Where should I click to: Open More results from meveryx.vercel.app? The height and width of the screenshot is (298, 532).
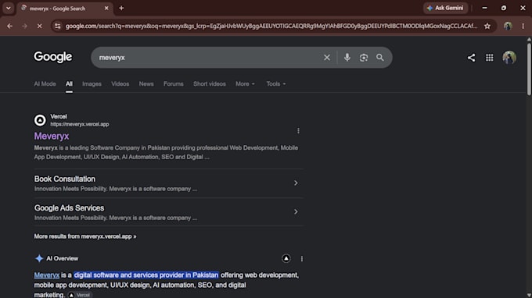point(85,236)
